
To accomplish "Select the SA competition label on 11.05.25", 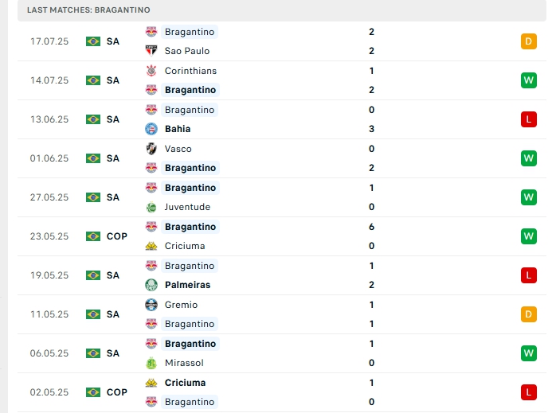I will tap(113, 314).
